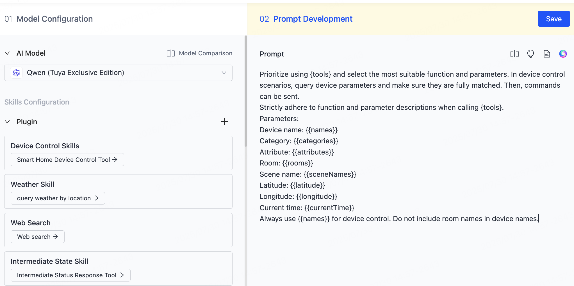Viewport: 574px width, 286px height.
Task: Open the Model Comparison link
Action: tap(205, 53)
